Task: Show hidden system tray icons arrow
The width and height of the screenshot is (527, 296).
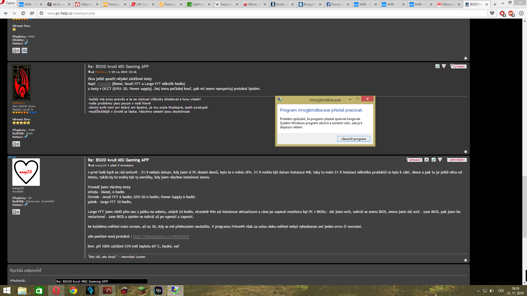Action: coord(478,291)
